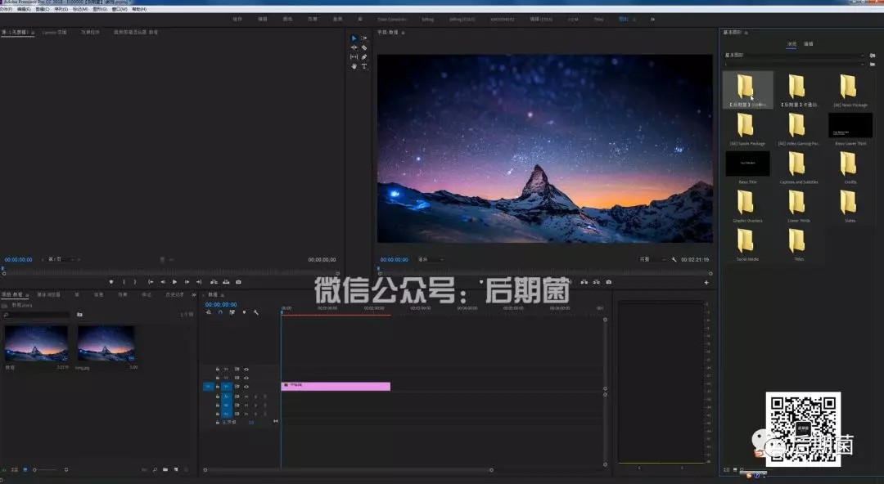Toggle V1 track eye visibility

(x=246, y=387)
